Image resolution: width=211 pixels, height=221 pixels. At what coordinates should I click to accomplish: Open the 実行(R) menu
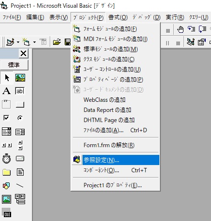pyautogui.click(x=175, y=17)
